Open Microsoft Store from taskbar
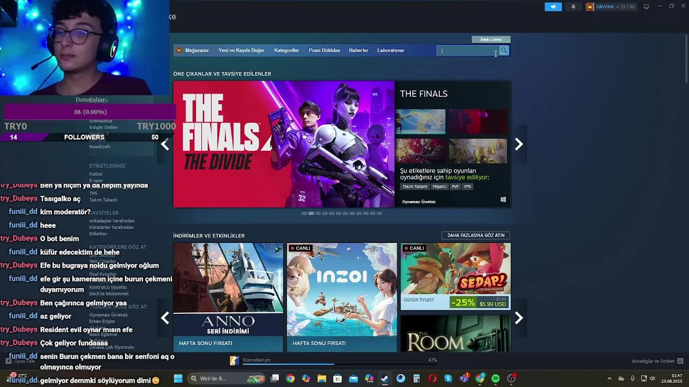689x387 pixels. (338, 378)
